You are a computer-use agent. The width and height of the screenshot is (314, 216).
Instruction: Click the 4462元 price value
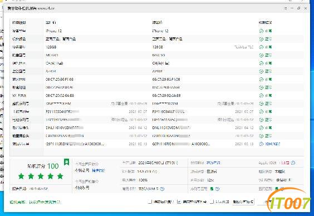tap(82, 170)
